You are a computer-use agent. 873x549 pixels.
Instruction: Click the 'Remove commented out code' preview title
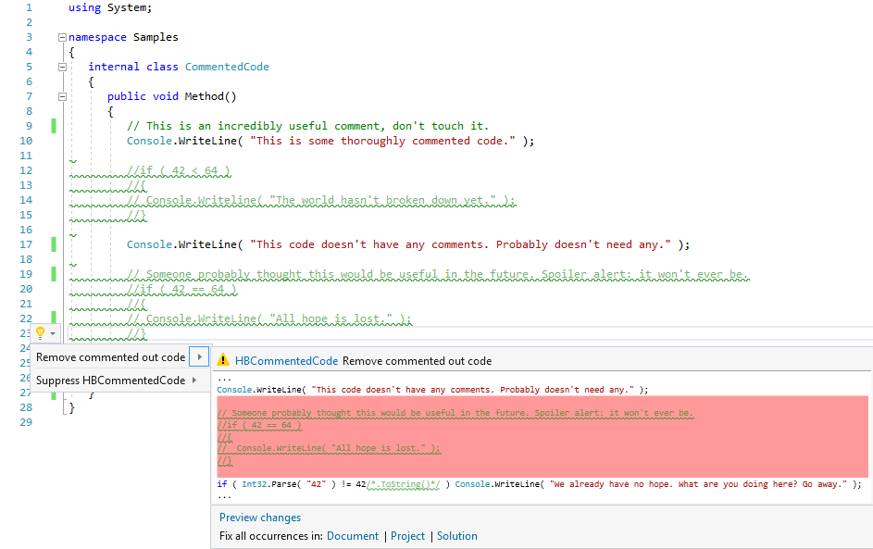click(x=417, y=361)
